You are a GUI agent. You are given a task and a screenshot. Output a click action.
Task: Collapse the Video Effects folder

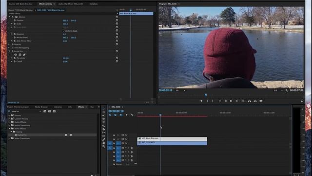9,129
